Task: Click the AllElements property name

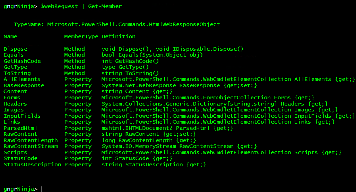Action: pos(22,79)
